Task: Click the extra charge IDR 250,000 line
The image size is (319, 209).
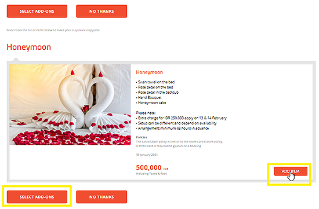Action: pyautogui.click(x=182, y=118)
